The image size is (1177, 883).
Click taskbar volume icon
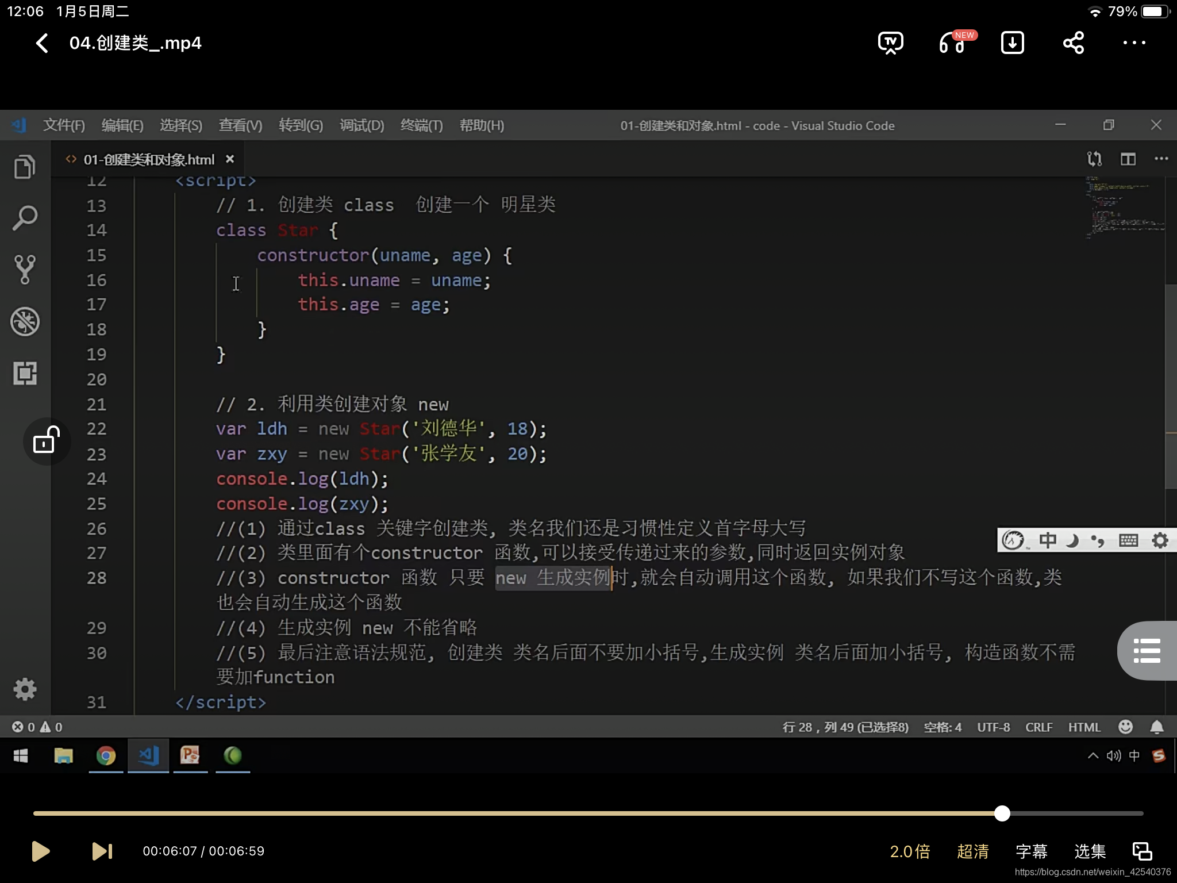(1114, 755)
